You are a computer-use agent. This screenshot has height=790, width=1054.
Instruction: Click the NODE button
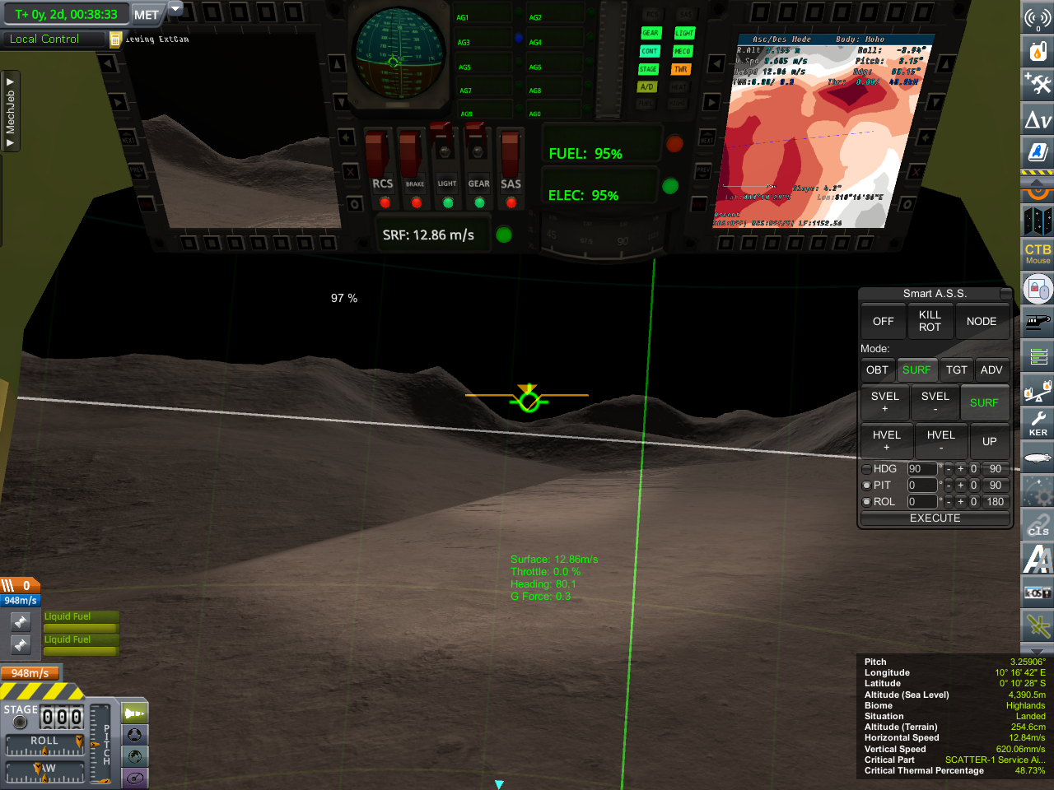pyautogui.click(x=982, y=322)
